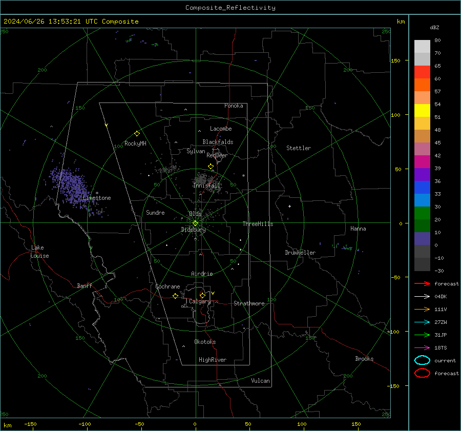The width and height of the screenshot is (461, 431).
Task: Click the Olds label near radar center
Action: pyautogui.click(x=195, y=213)
